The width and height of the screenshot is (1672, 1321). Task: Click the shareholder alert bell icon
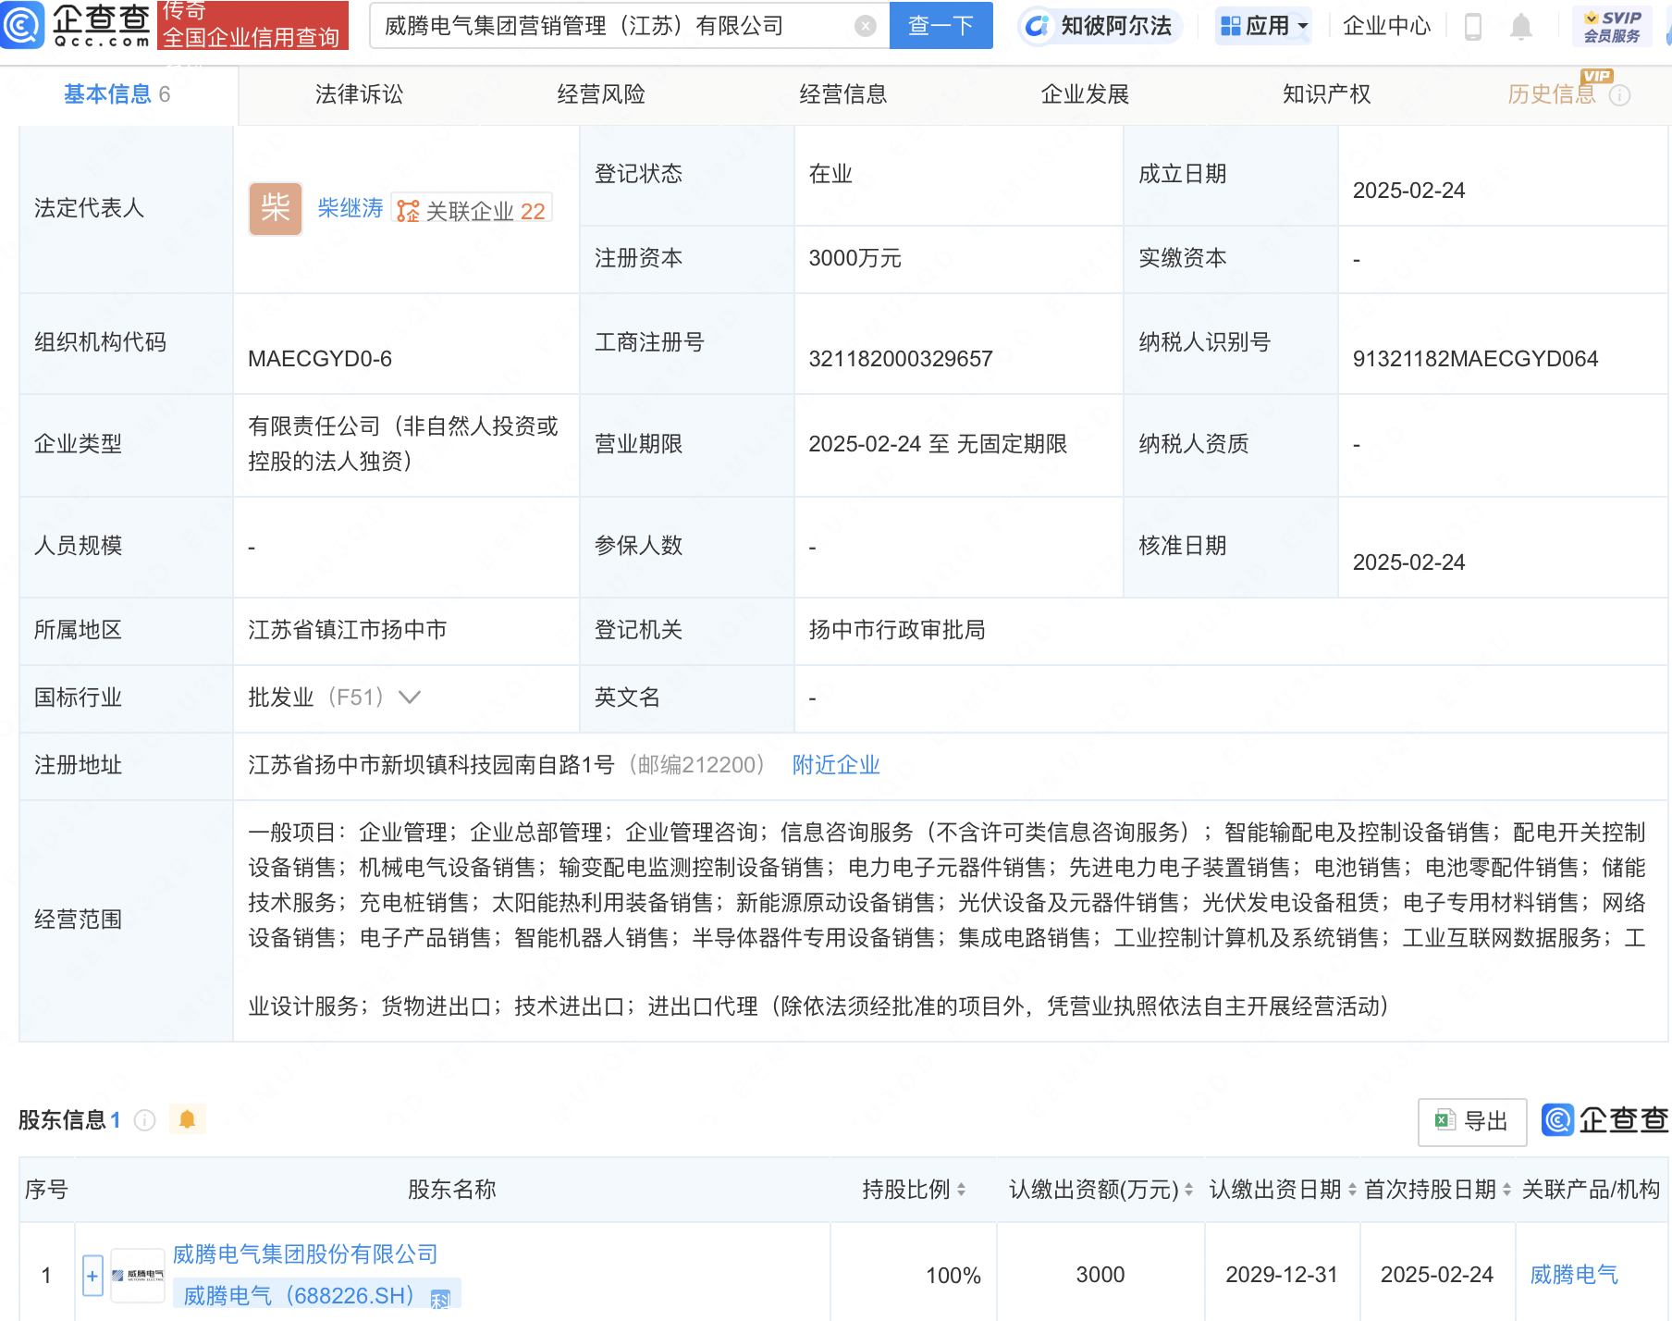187,1119
